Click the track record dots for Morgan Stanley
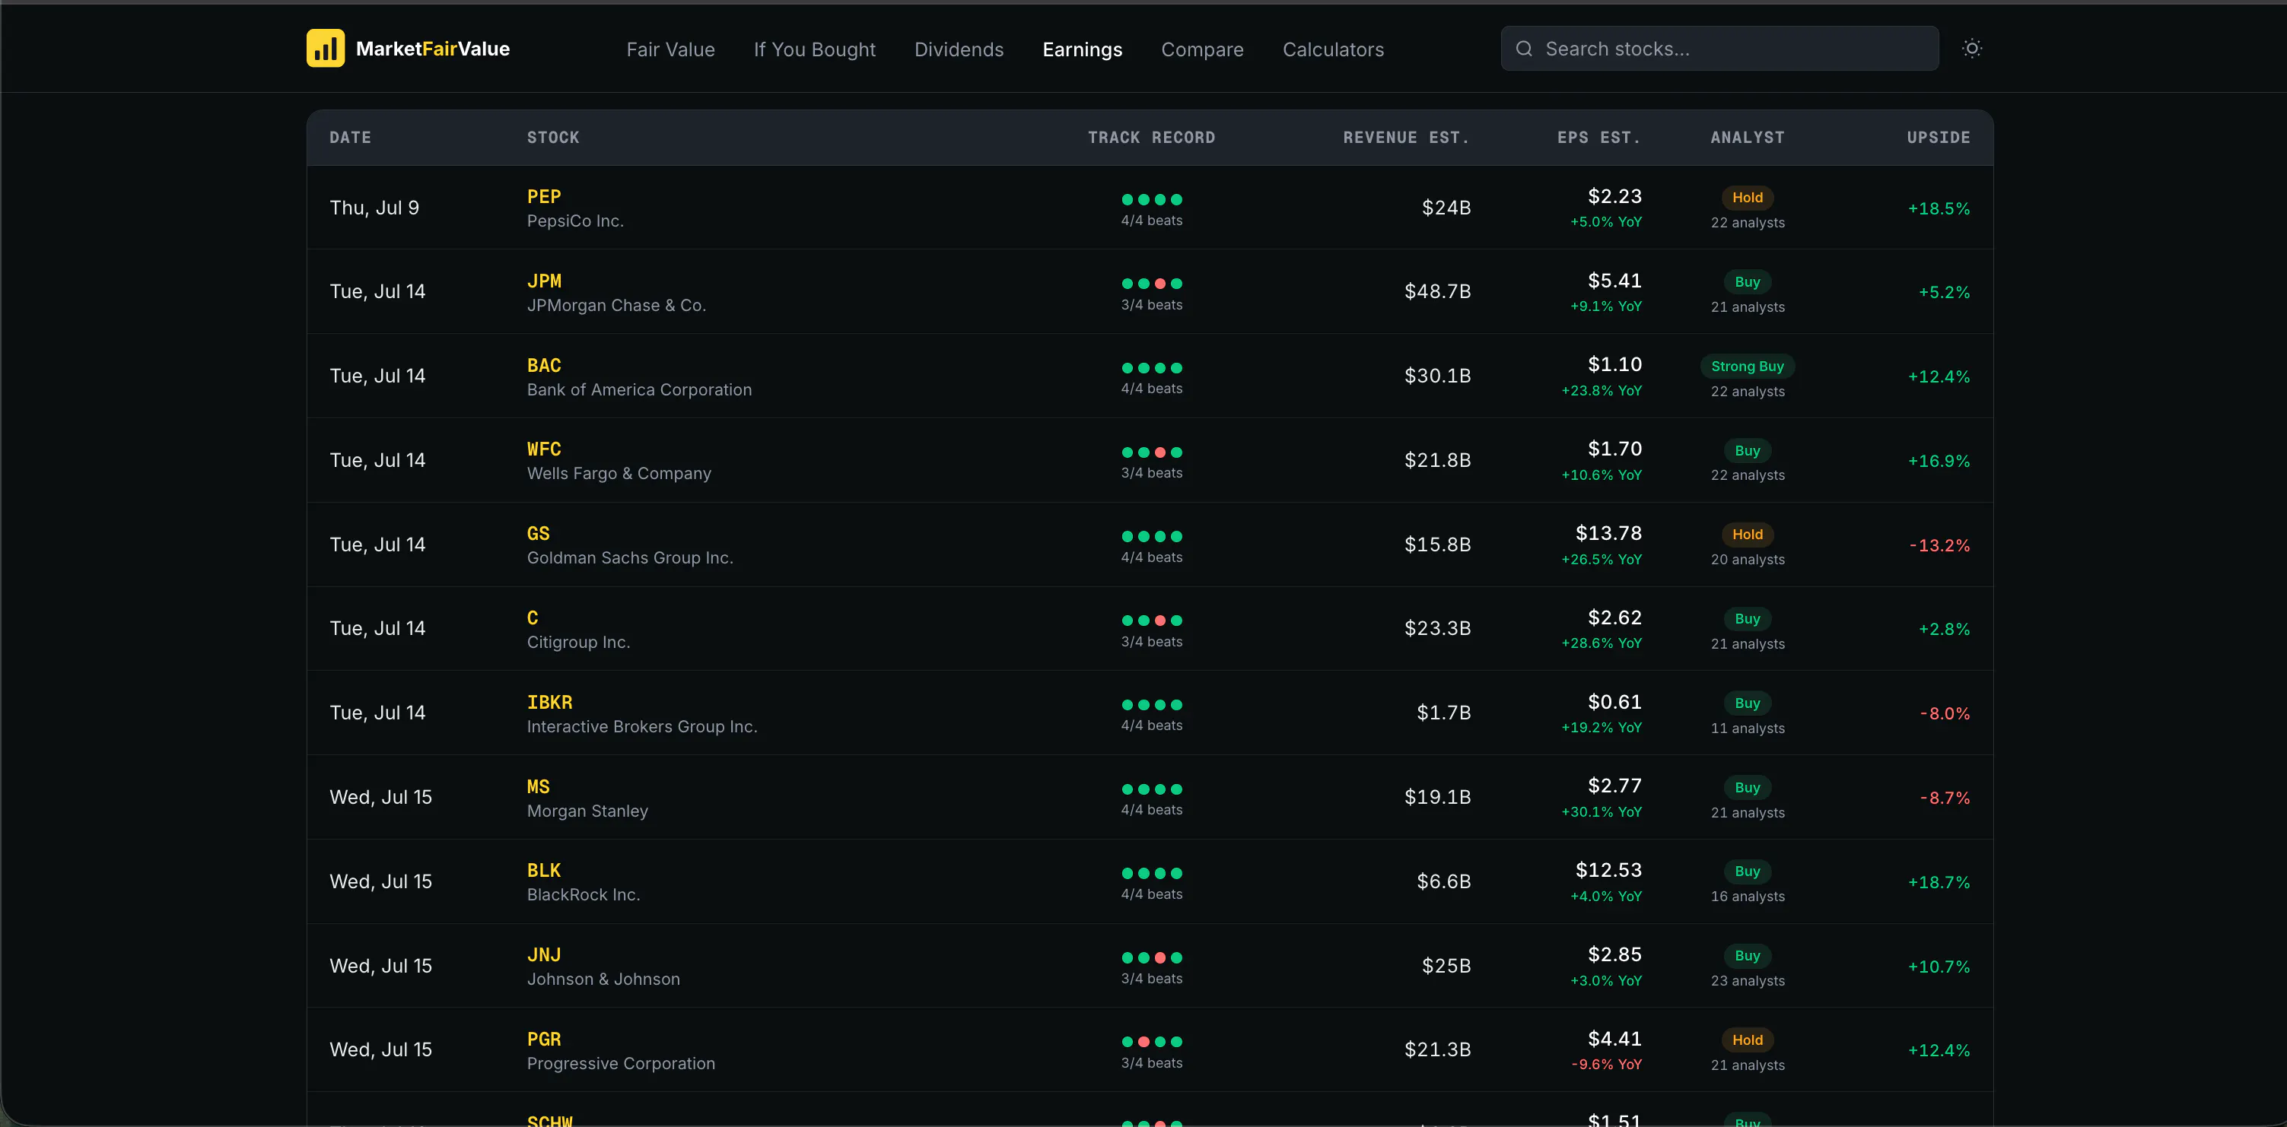Image resolution: width=2287 pixels, height=1127 pixels. [x=1152, y=789]
